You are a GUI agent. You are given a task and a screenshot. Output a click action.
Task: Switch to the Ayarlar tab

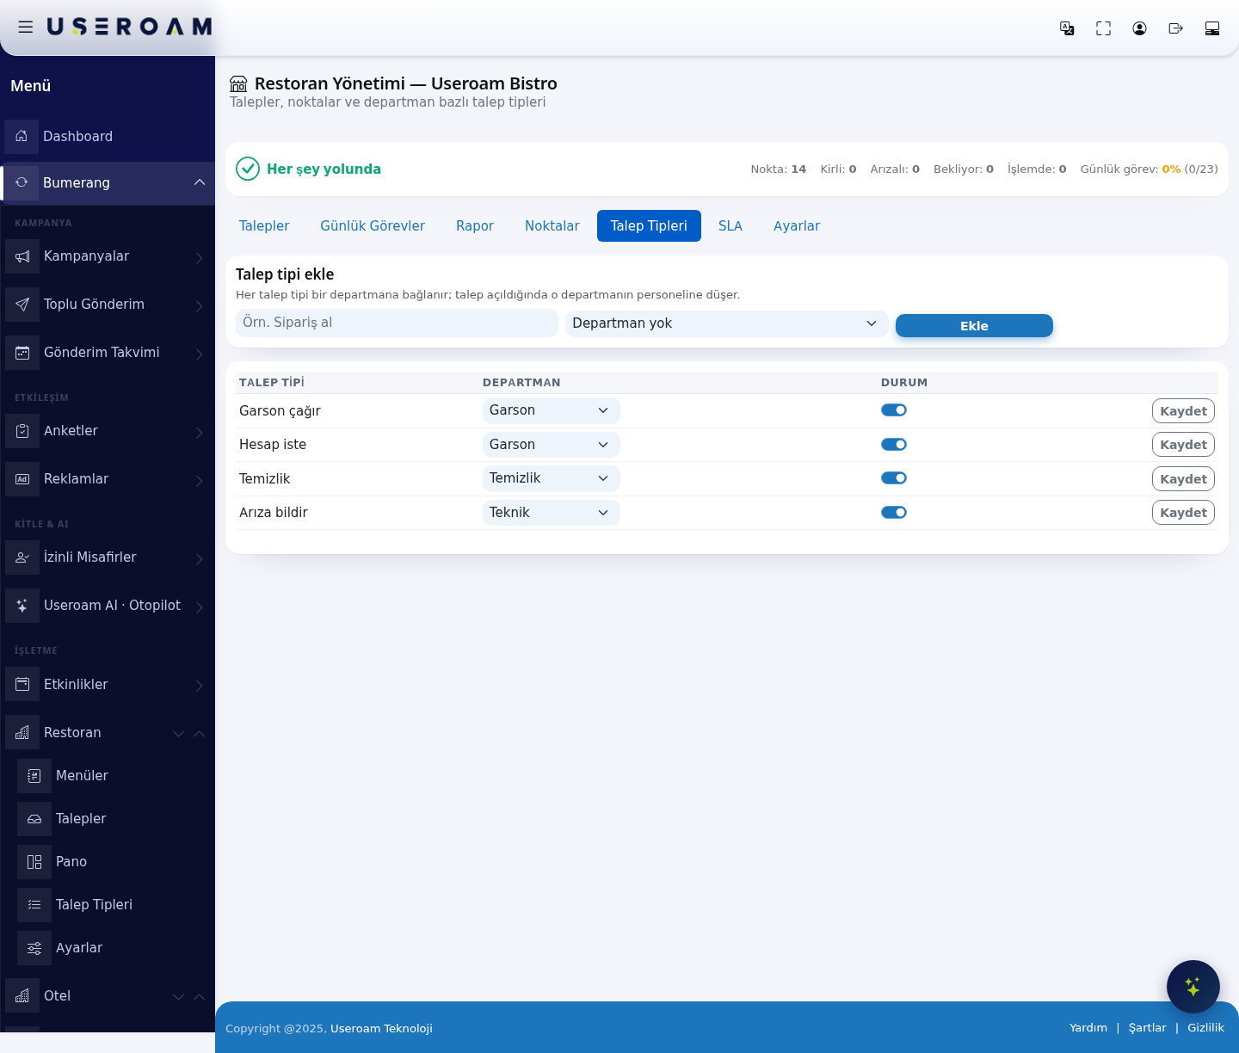click(x=797, y=226)
